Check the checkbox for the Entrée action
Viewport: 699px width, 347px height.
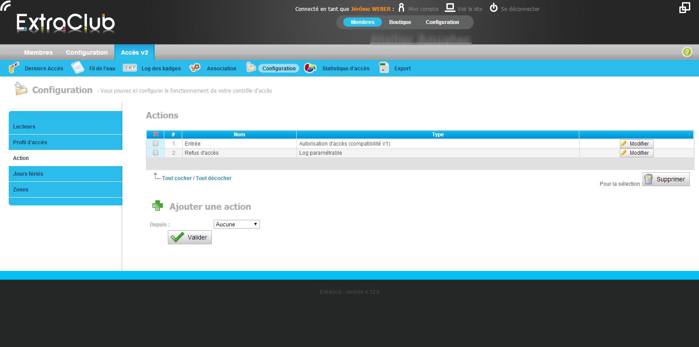(x=156, y=143)
